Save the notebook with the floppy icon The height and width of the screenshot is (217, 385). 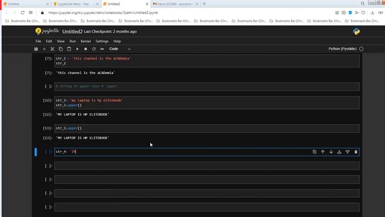point(36,49)
